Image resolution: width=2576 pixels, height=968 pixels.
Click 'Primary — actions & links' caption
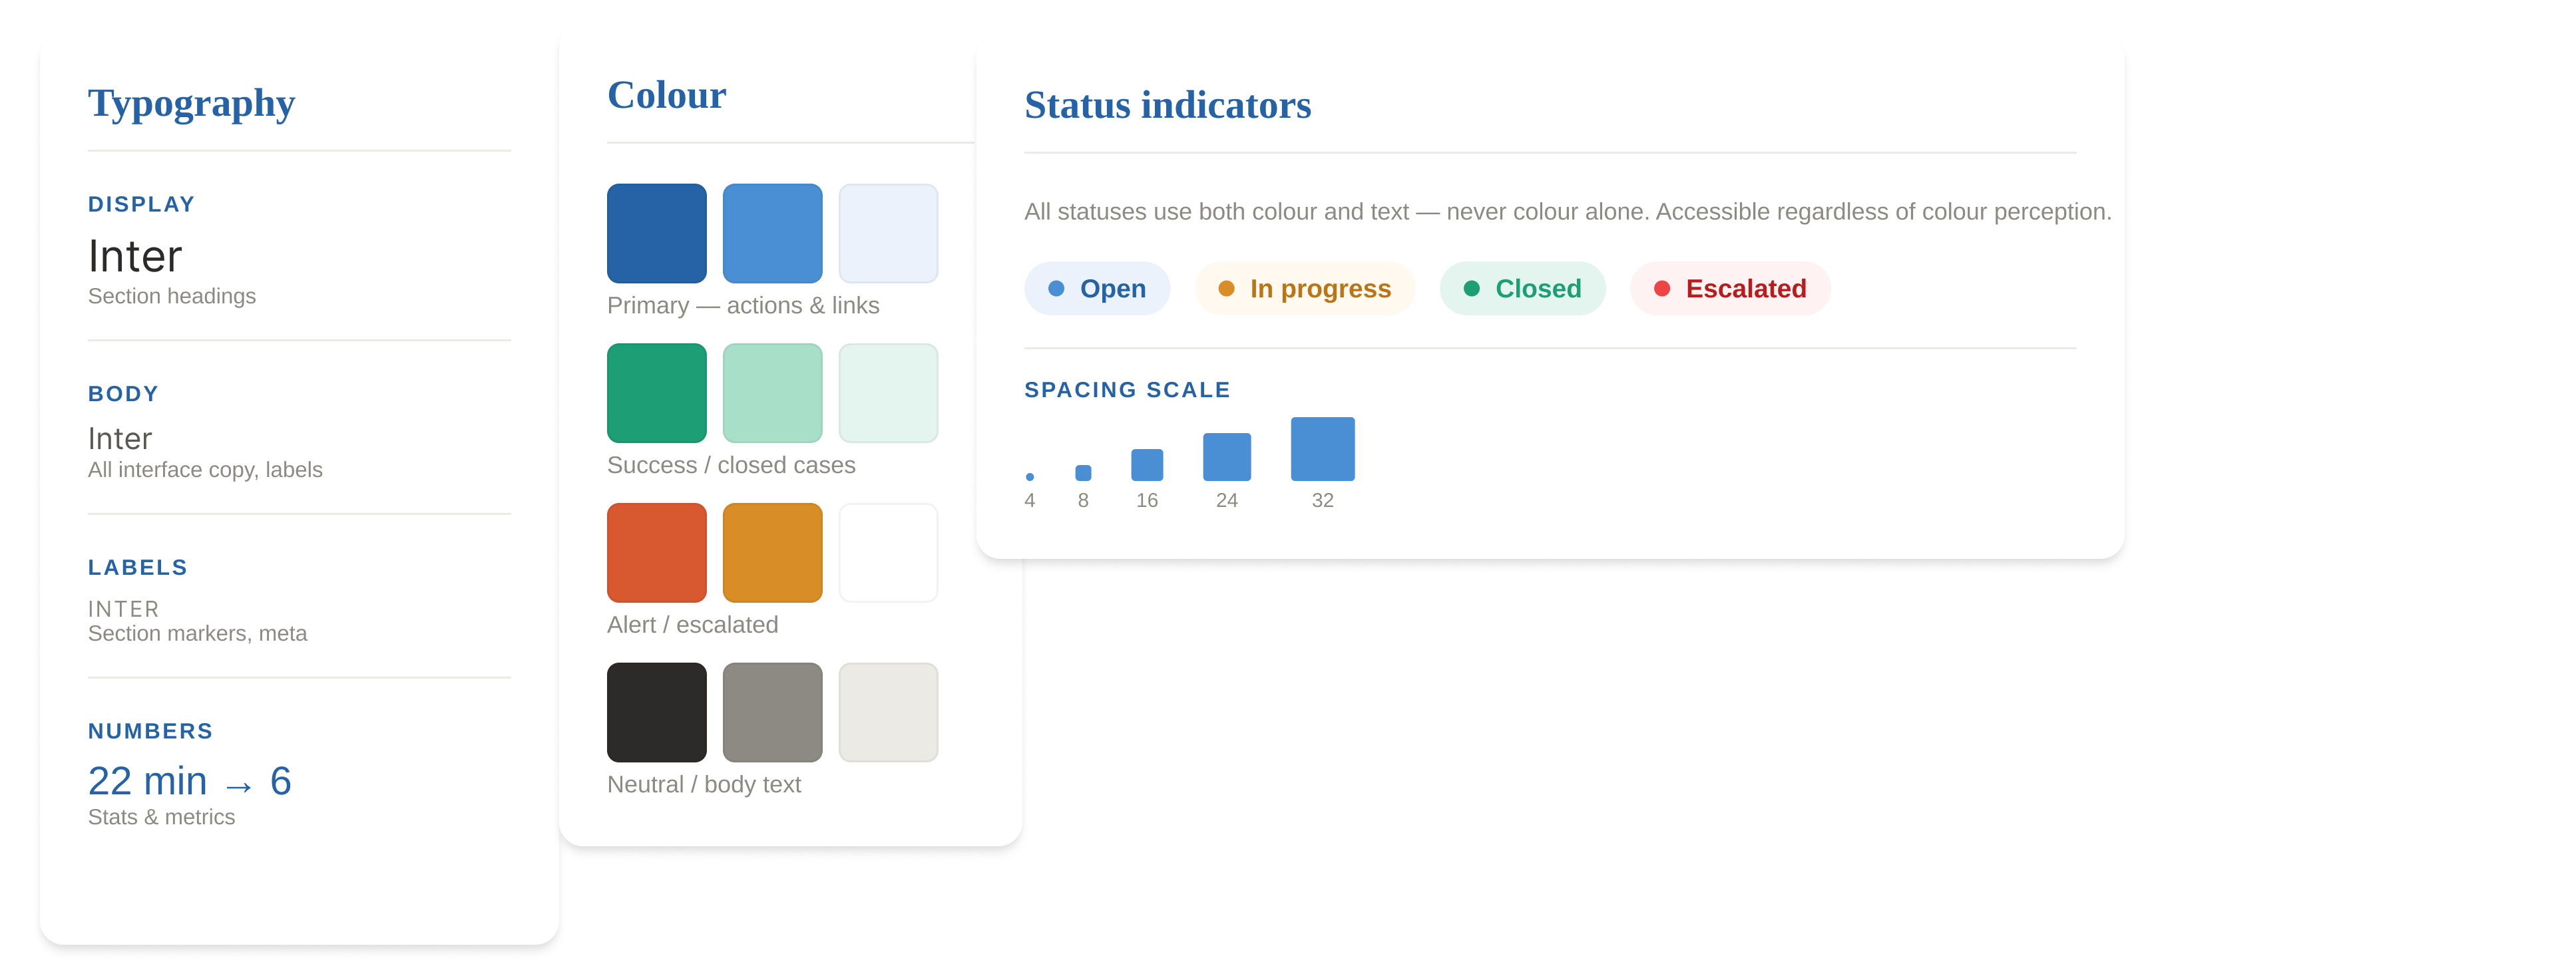click(743, 306)
